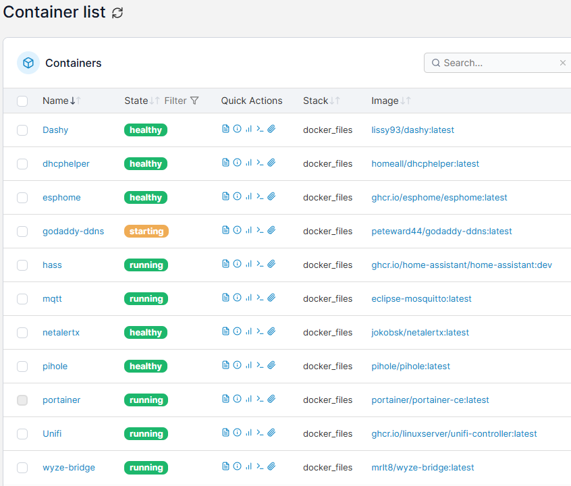Click the running badge for mqtt
The image size is (571, 486).
[146, 299]
